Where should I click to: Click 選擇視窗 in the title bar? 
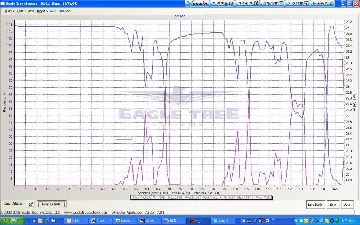[297, 3]
